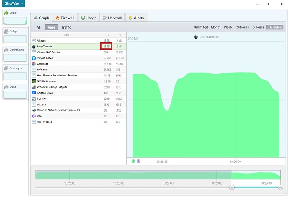The image size is (290, 198).
Task: Click the green download indicator below graph
Action: click(133, 161)
